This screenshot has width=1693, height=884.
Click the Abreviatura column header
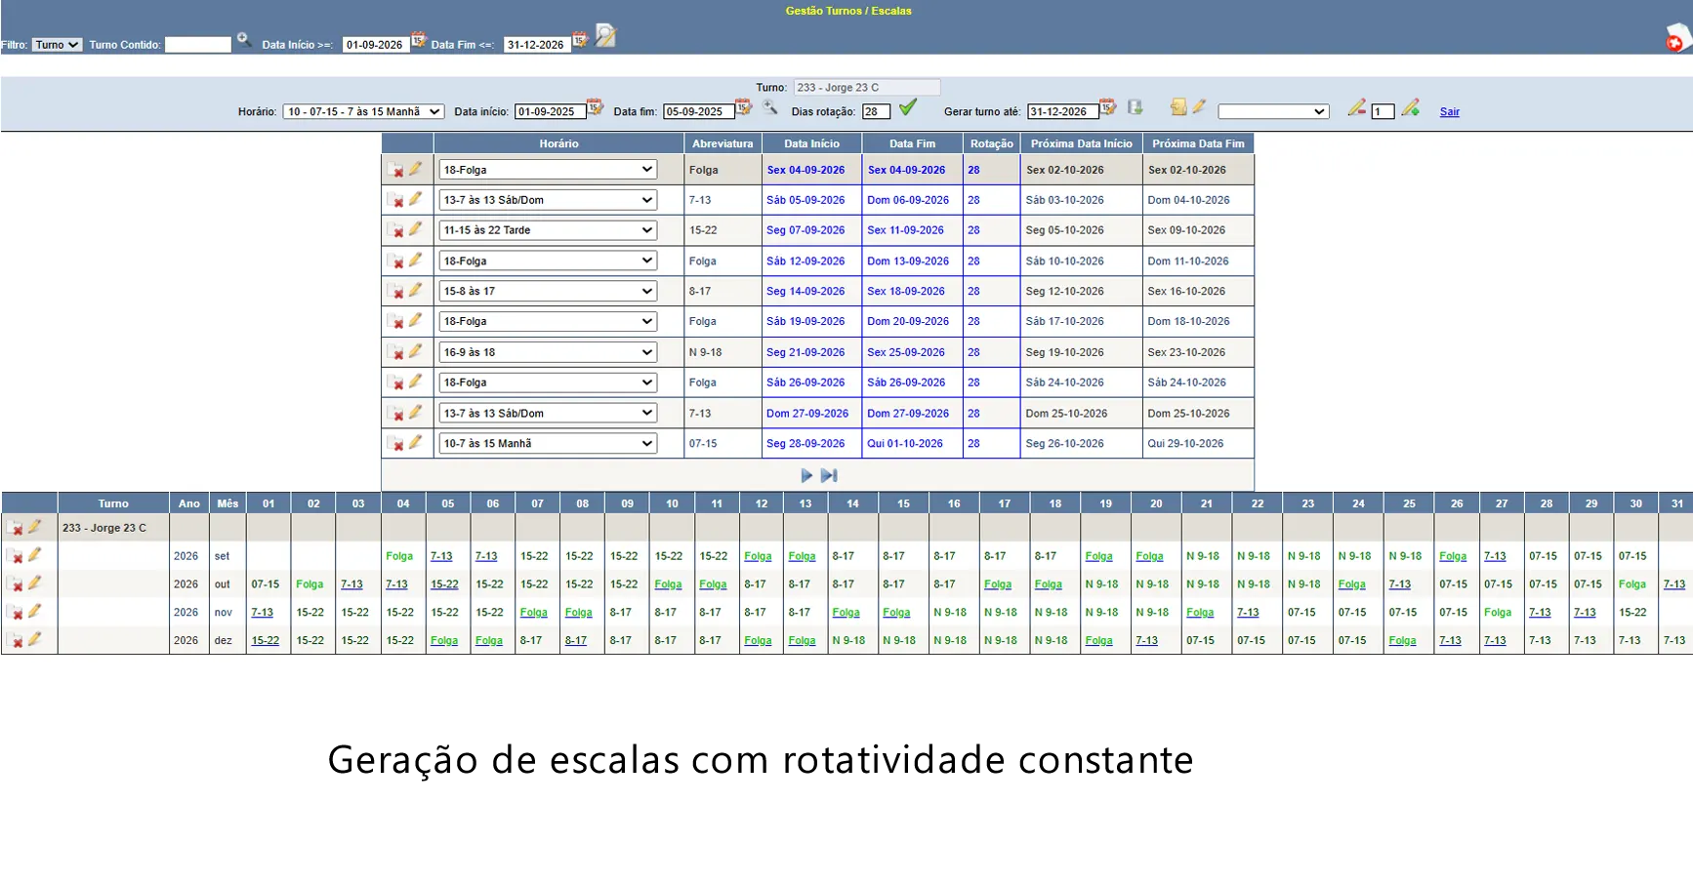(723, 143)
